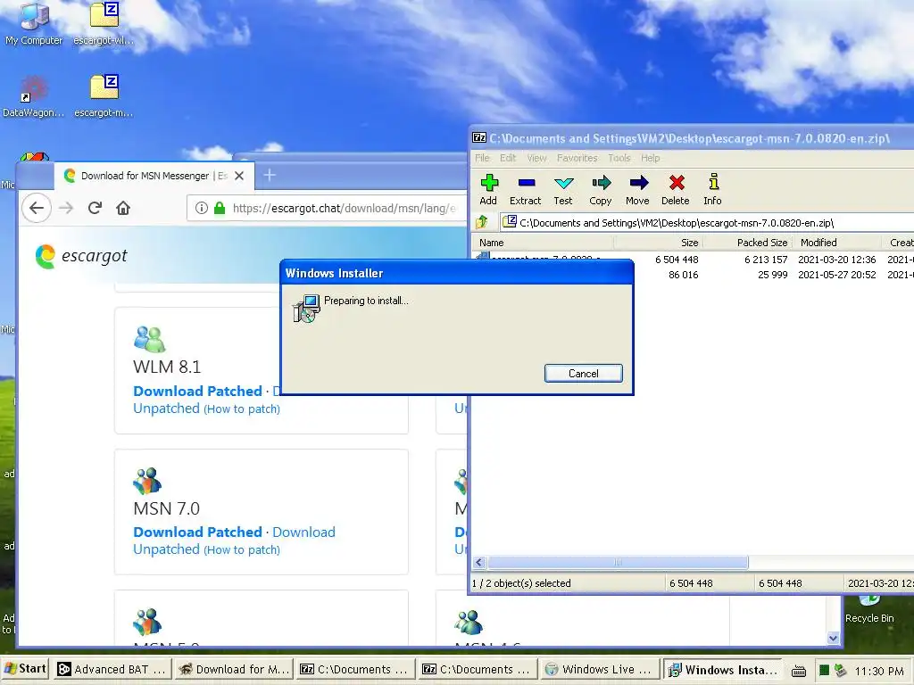The width and height of the screenshot is (914, 685).
Task: Reload the escargot page
Action: pyautogui.click(x=95, y=208)
